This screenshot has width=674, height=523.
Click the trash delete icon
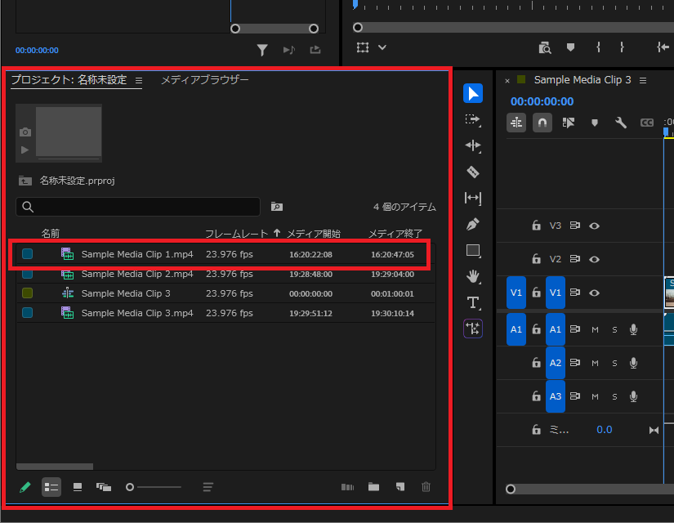click(426, 487)
